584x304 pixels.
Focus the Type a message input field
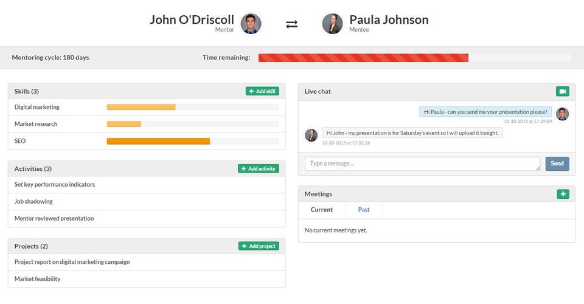422,164
